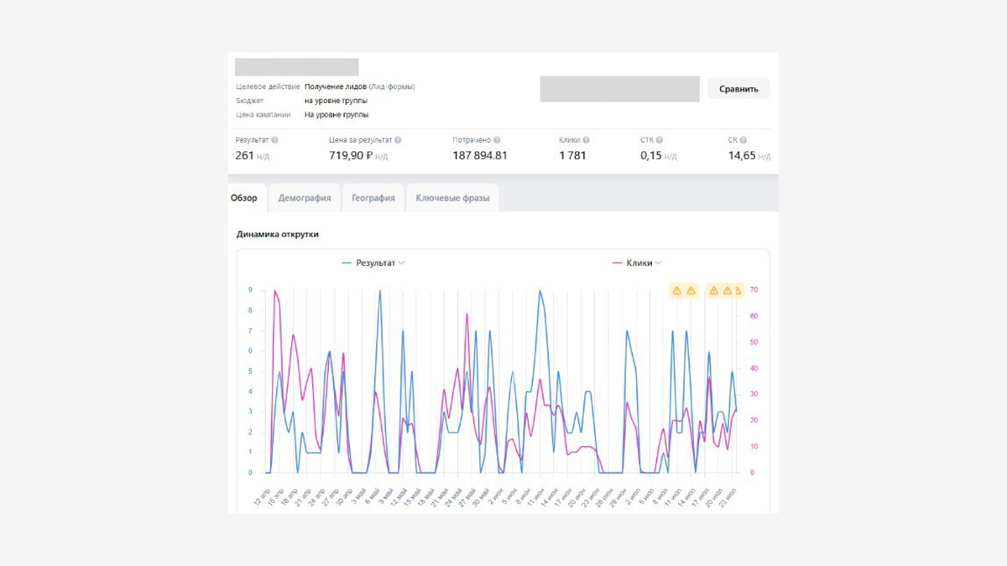The height and width of the screenshot is (566, 1007).
Task: Click help icon next to Результат metric
Action: 275,141
